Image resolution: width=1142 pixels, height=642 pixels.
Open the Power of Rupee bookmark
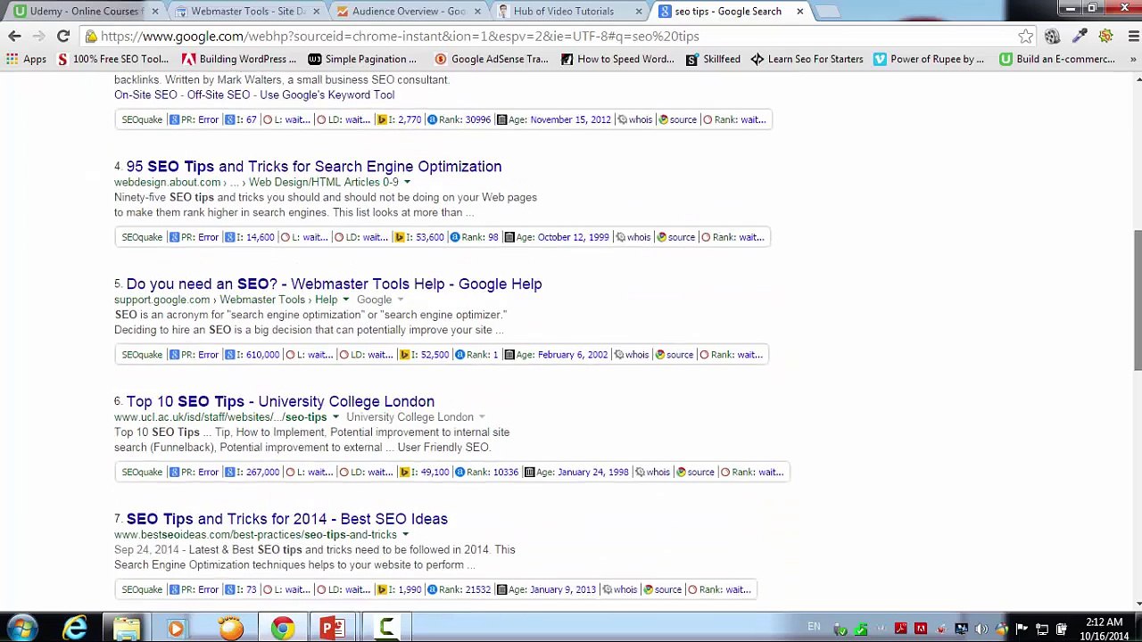tap(929, 59)
